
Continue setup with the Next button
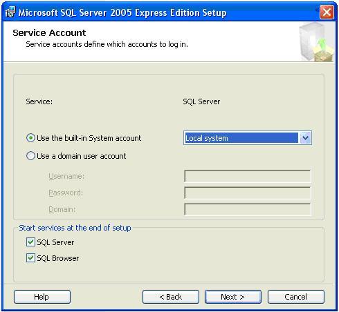pos(233,297)
